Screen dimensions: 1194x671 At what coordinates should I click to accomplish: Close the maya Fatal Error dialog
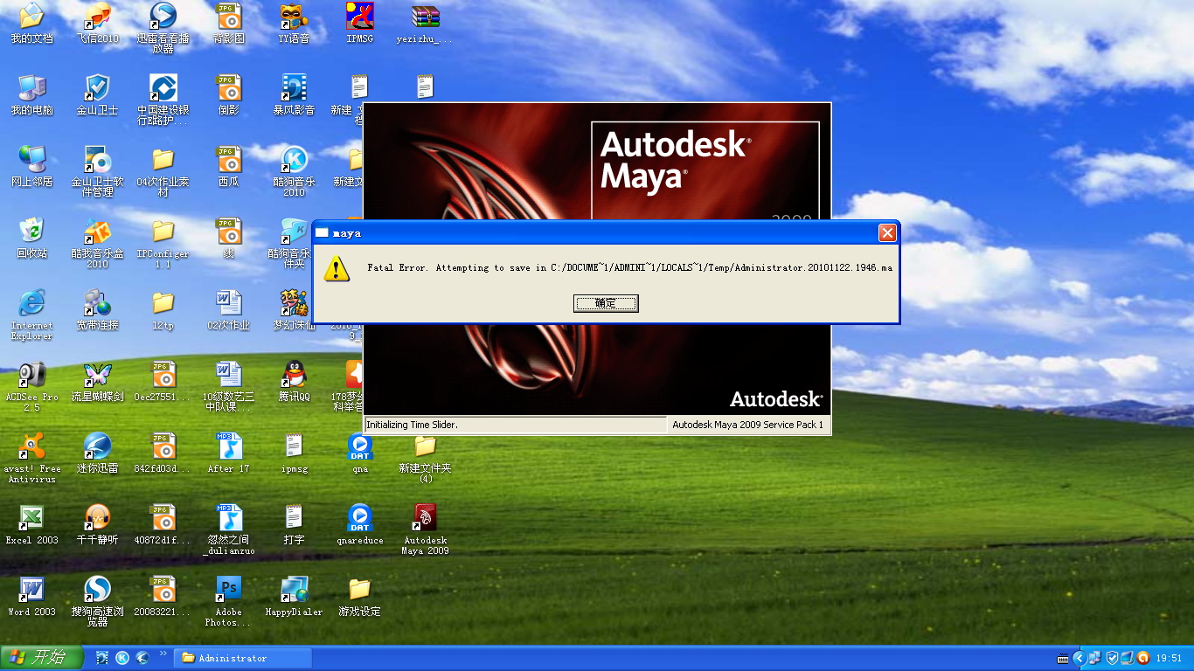pyautogui.click(x=887, y=233)
